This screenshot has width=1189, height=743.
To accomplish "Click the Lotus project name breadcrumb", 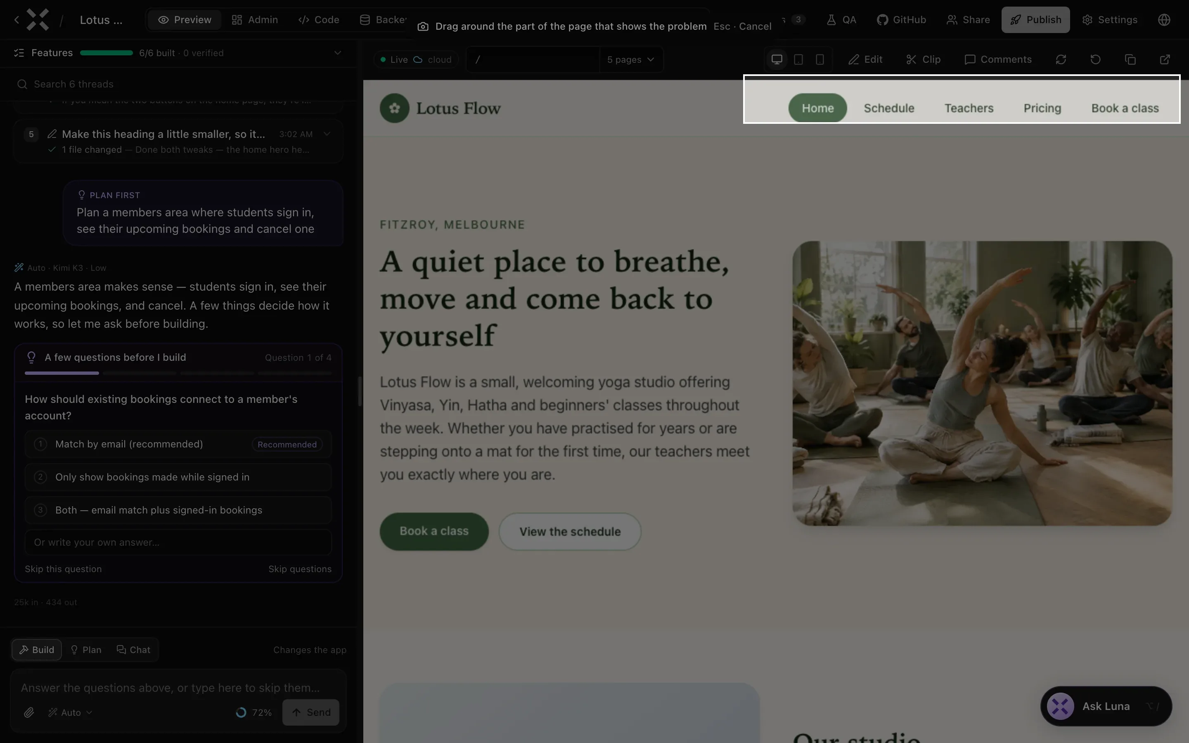I will [x=101, y=20].
